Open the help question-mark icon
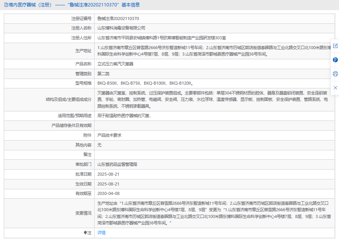 pyautogui.click(x=335, y=60)
